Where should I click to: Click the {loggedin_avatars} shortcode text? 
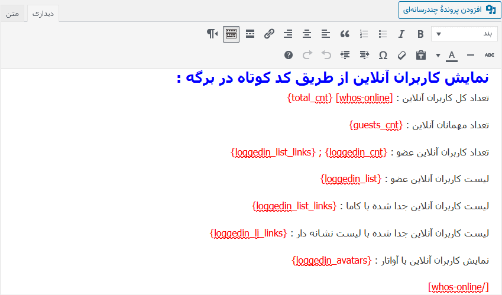331,261
